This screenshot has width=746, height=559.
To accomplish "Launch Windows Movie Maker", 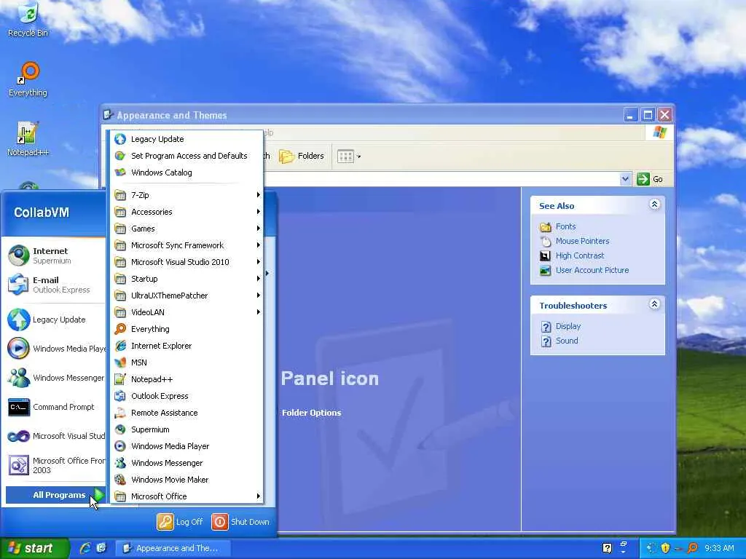I will tap(186, 479).
